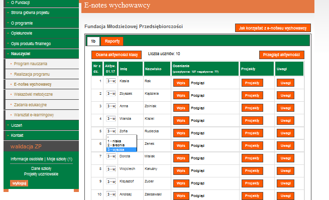This screenshot has height=200, width=329.
Task: Click Podgląd in Zenek's row
Action: 198,146
